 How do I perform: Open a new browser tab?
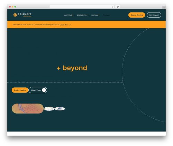164,8
